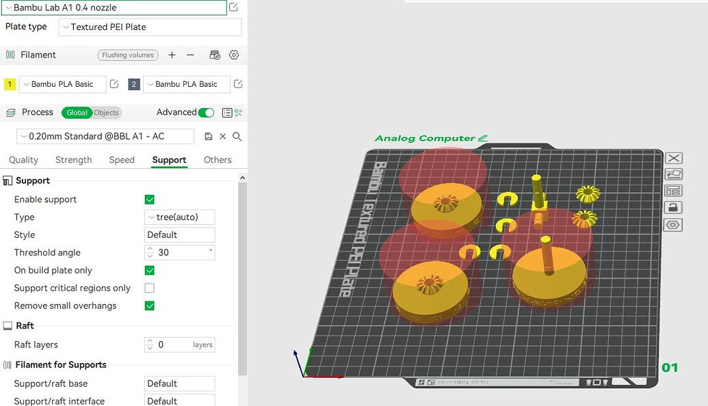
Task: Open the printer preset dropdown
Action: (114, 8)
